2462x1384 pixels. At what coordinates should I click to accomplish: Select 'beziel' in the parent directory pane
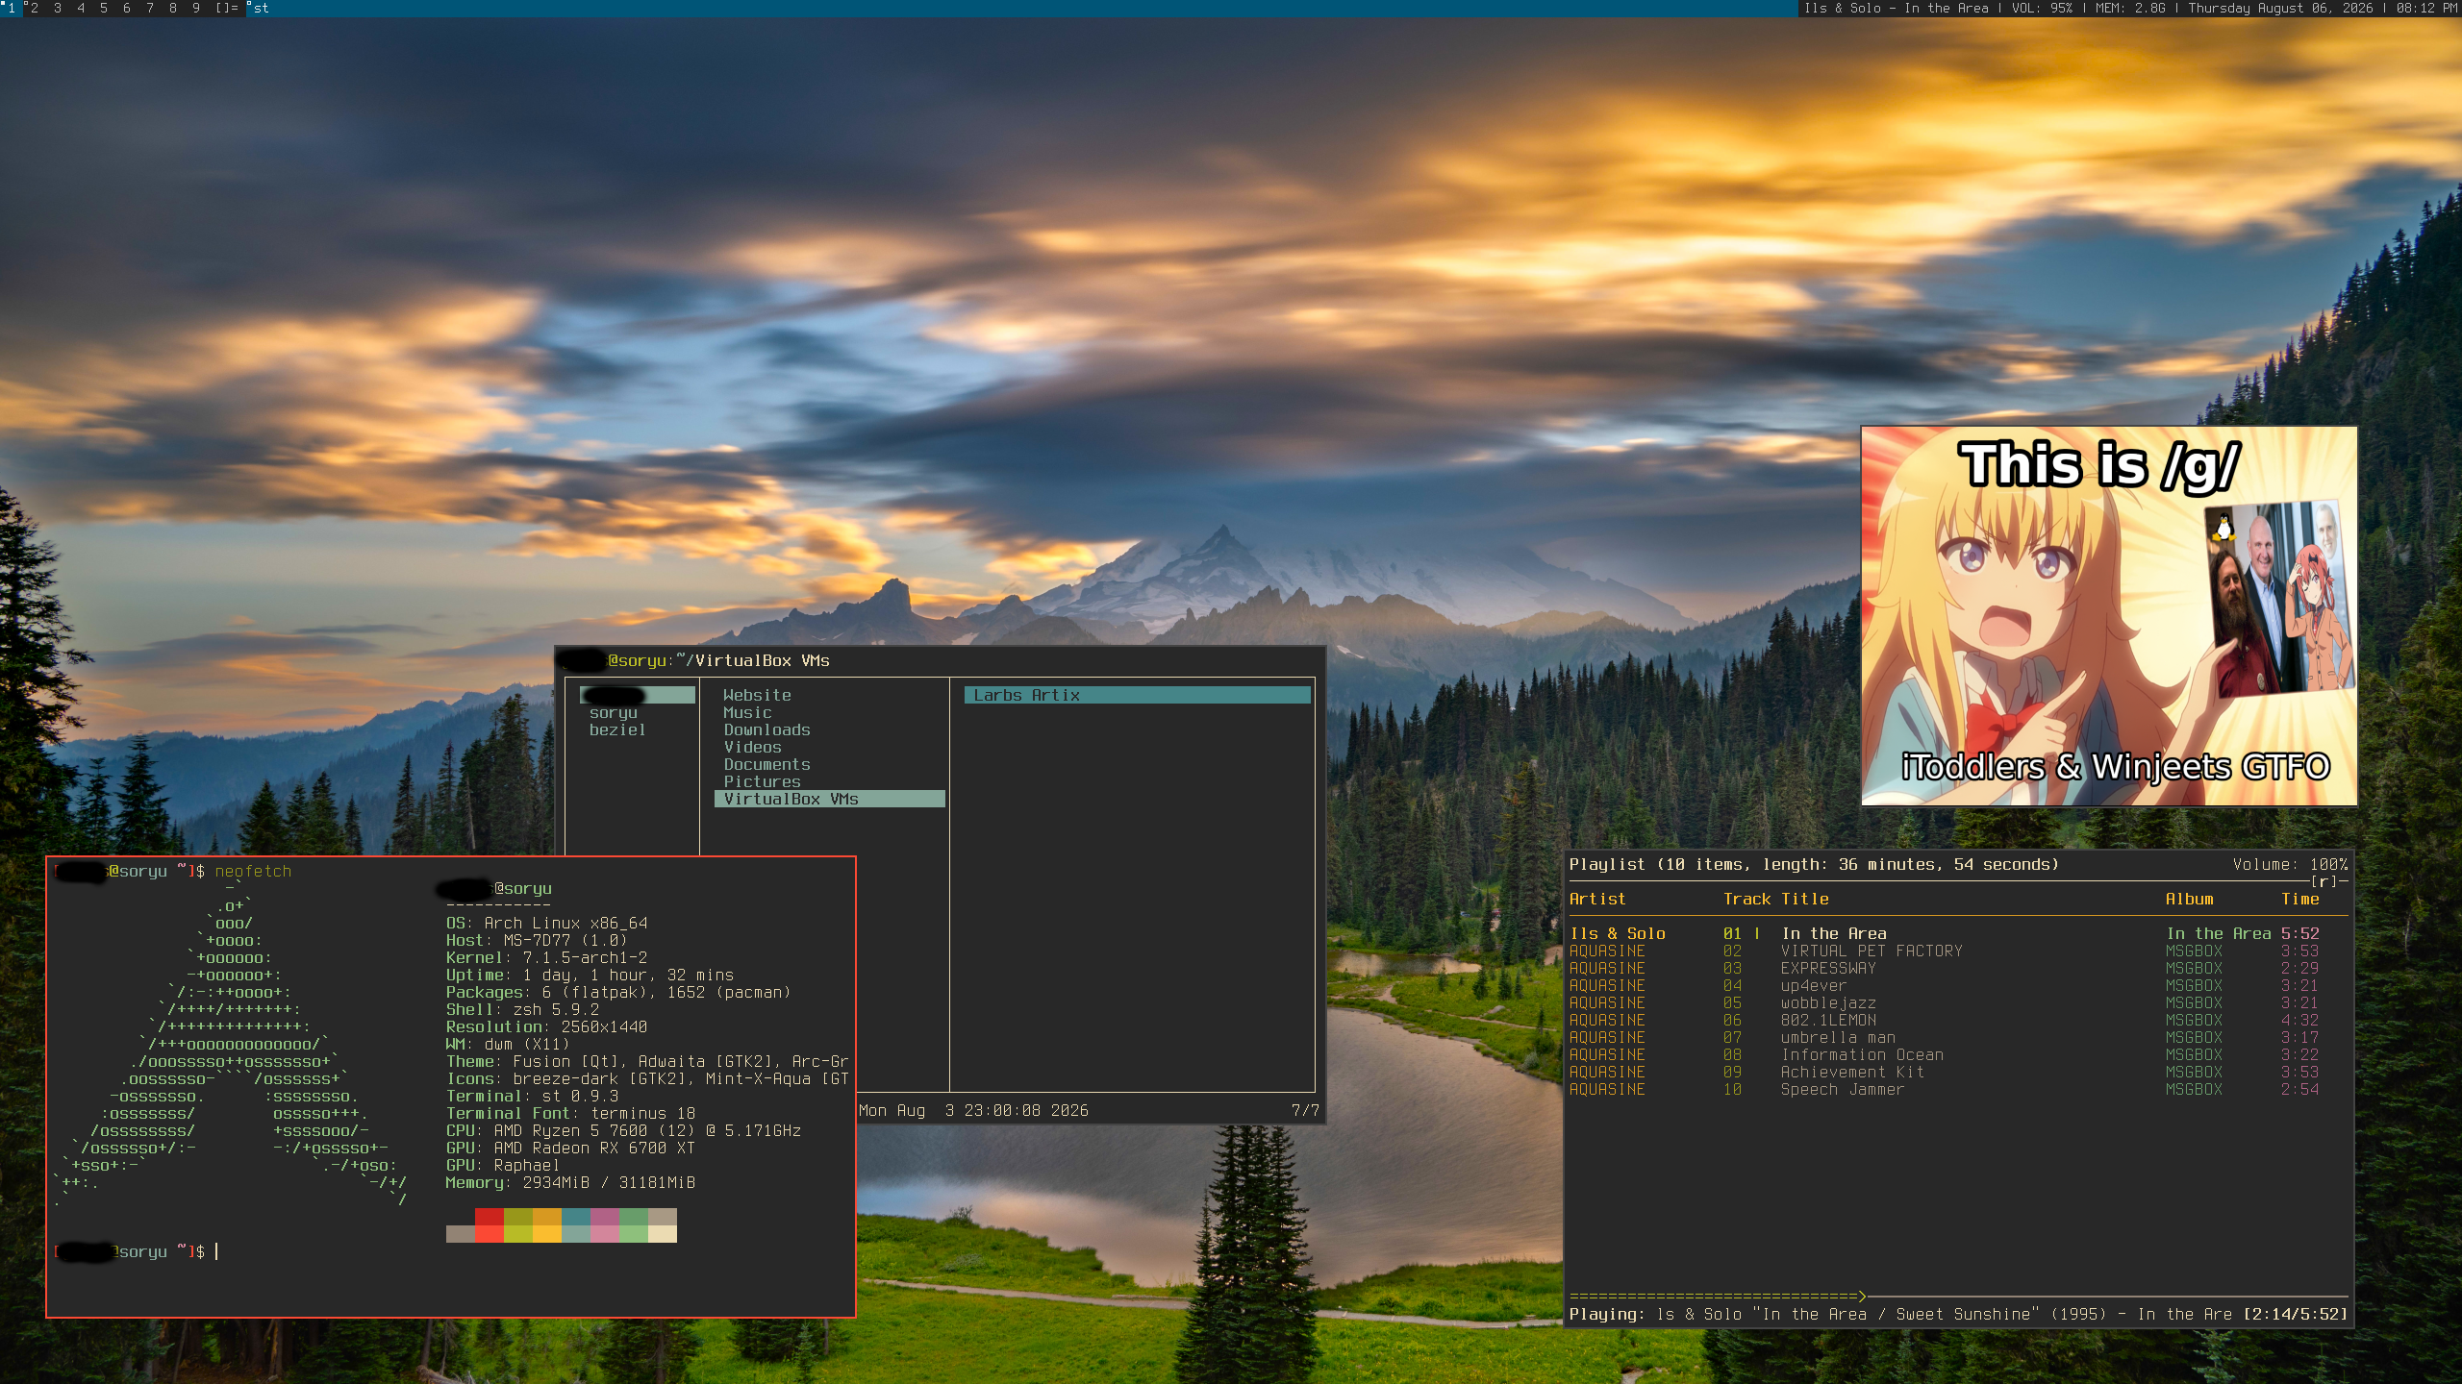tap(617, 729)
